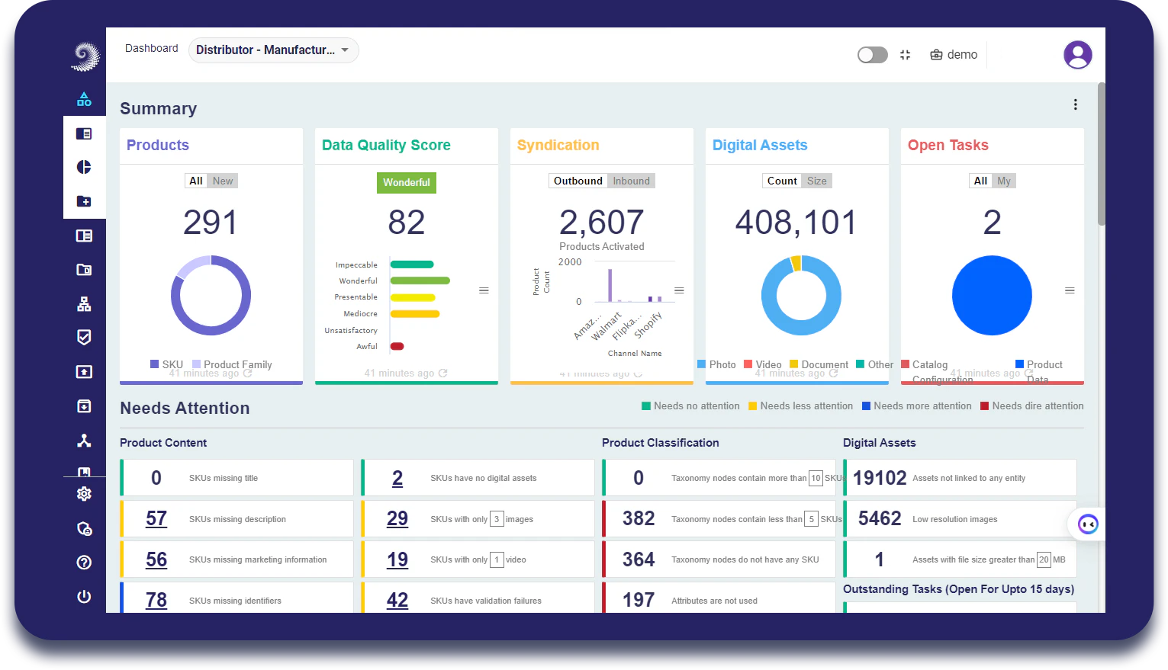Switch Digital Assets card to Size view

[816, 181]
